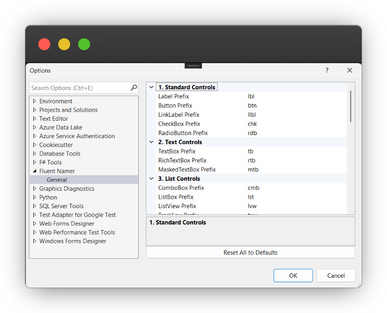Expand the Database Tools arrow
The width and height of the screenshot is (387, 313).
pos(34,154)
